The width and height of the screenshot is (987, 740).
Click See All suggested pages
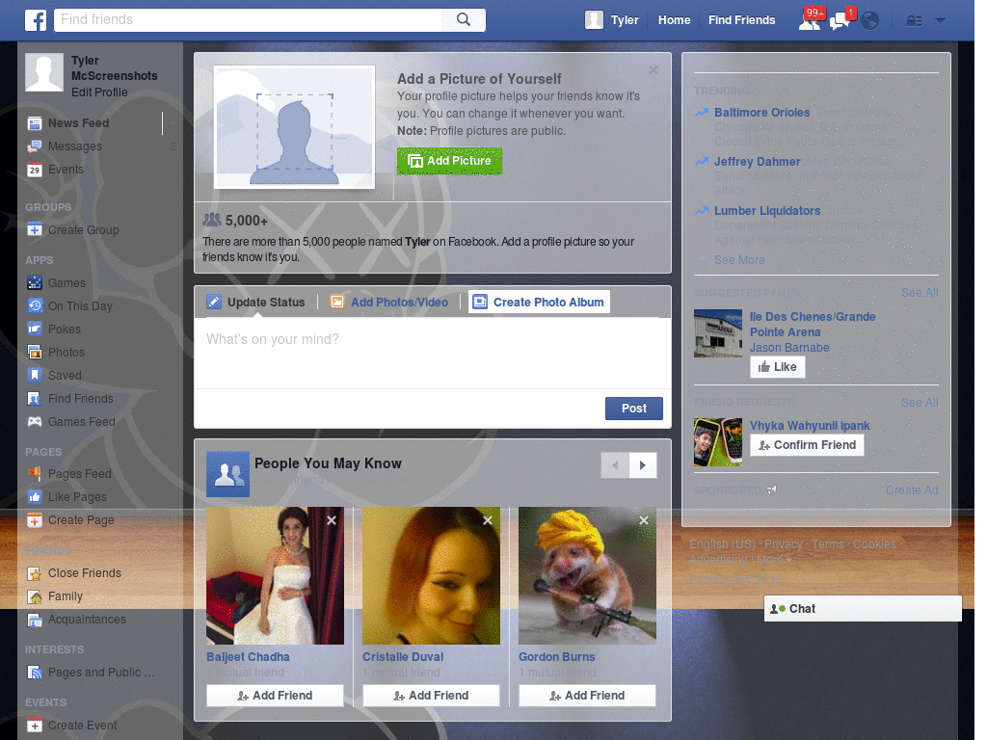[919, 293]
